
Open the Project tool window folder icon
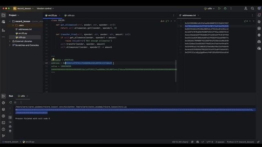[3, 15]
